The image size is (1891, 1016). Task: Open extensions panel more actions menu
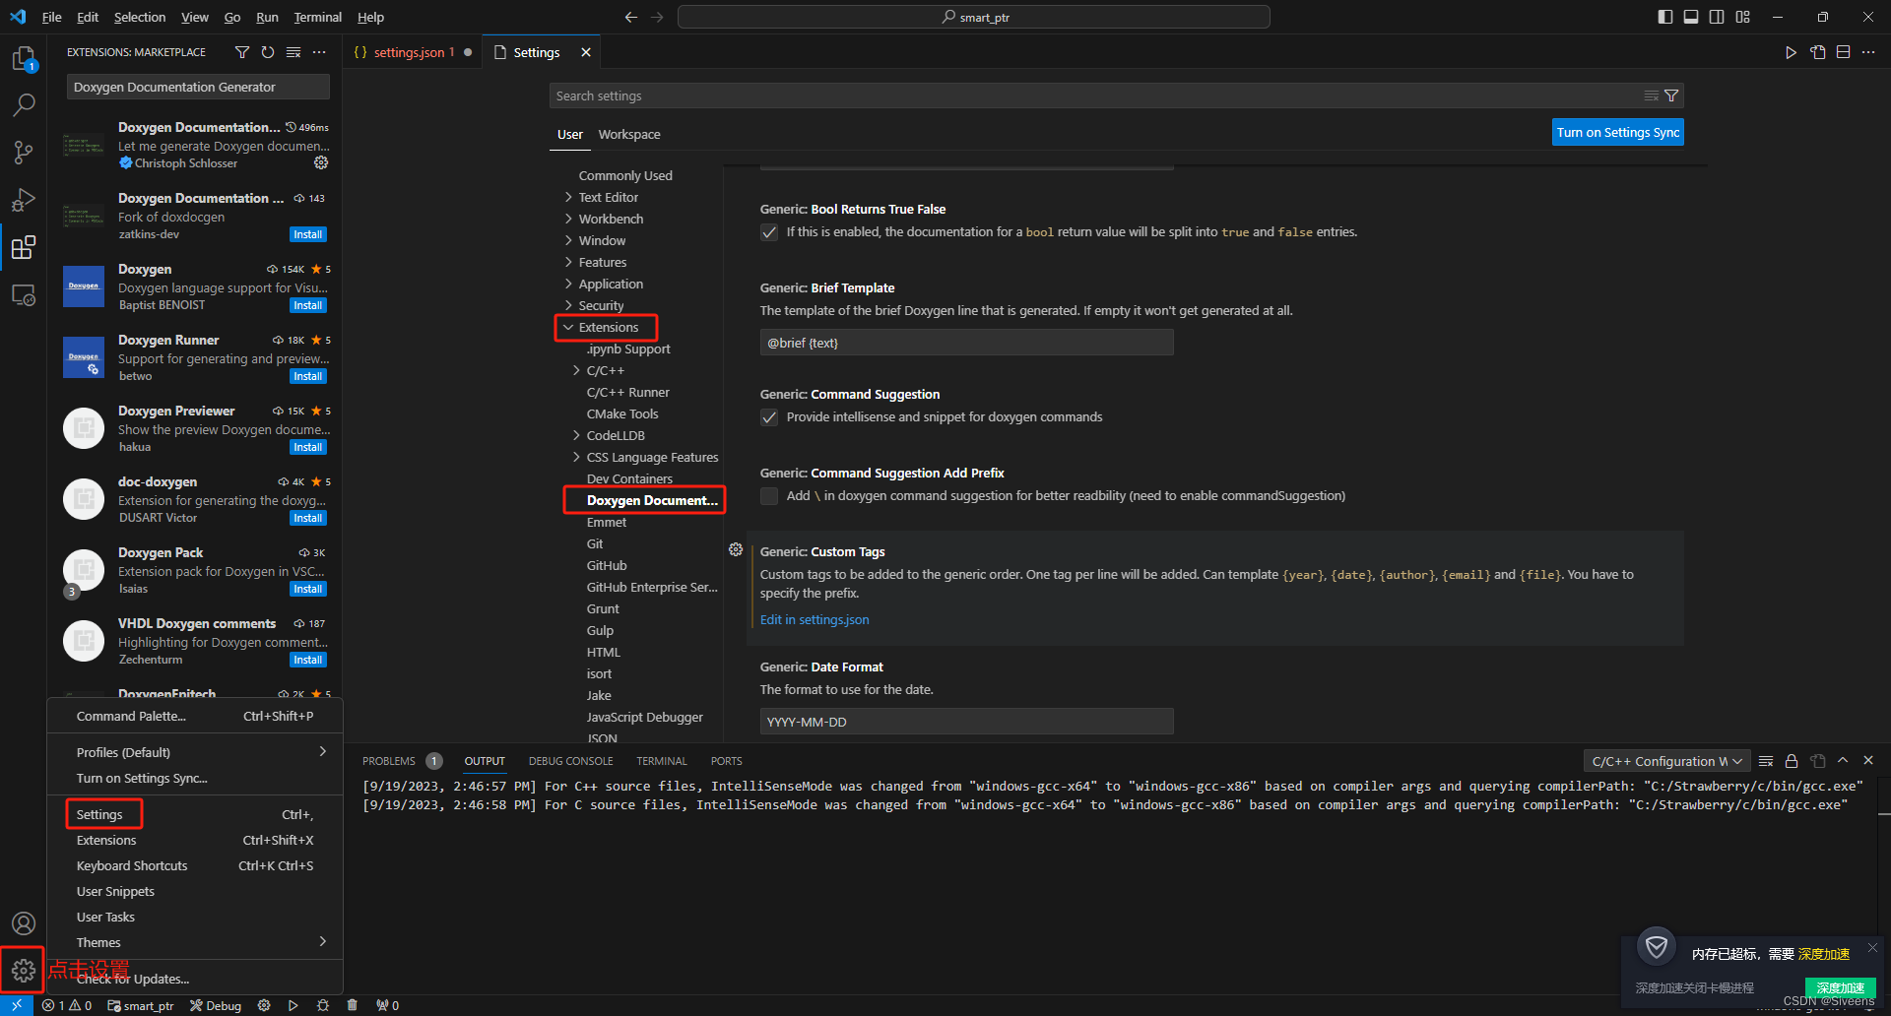(319, 52)
